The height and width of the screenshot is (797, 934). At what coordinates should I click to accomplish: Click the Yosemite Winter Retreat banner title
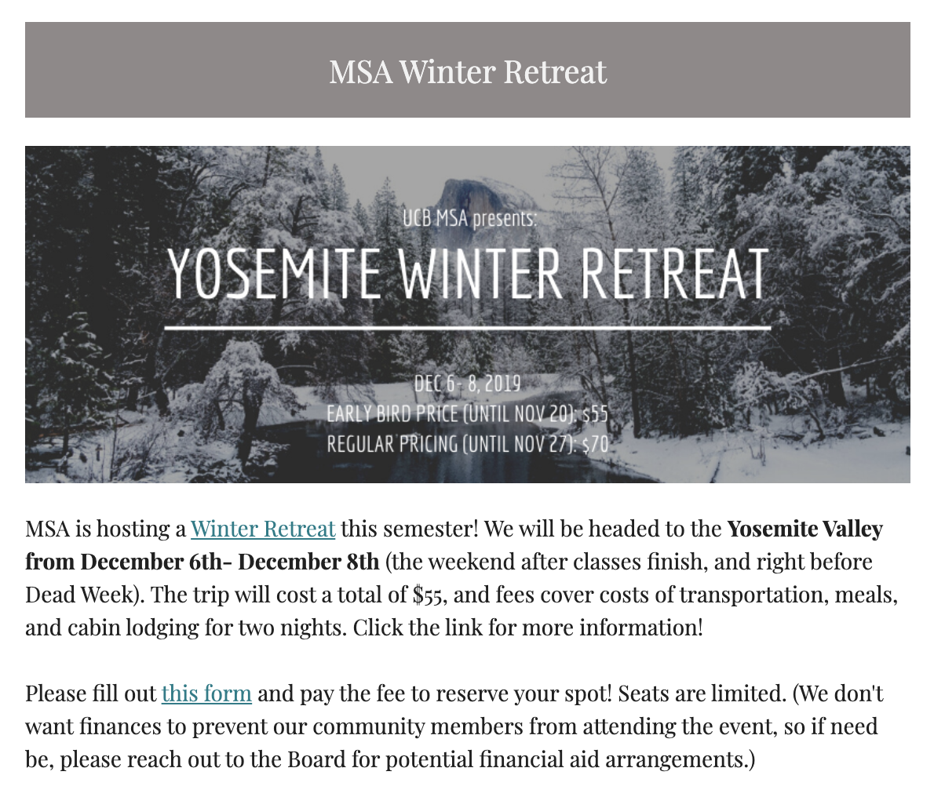coord(468,275)
